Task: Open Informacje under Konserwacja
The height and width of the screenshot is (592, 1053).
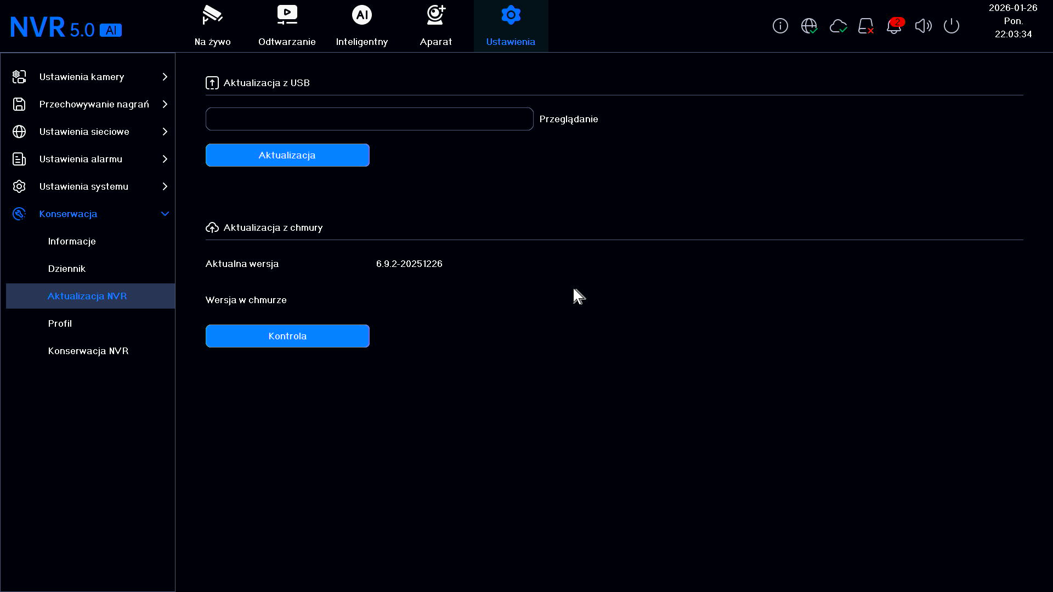Action: click(72, 241)
